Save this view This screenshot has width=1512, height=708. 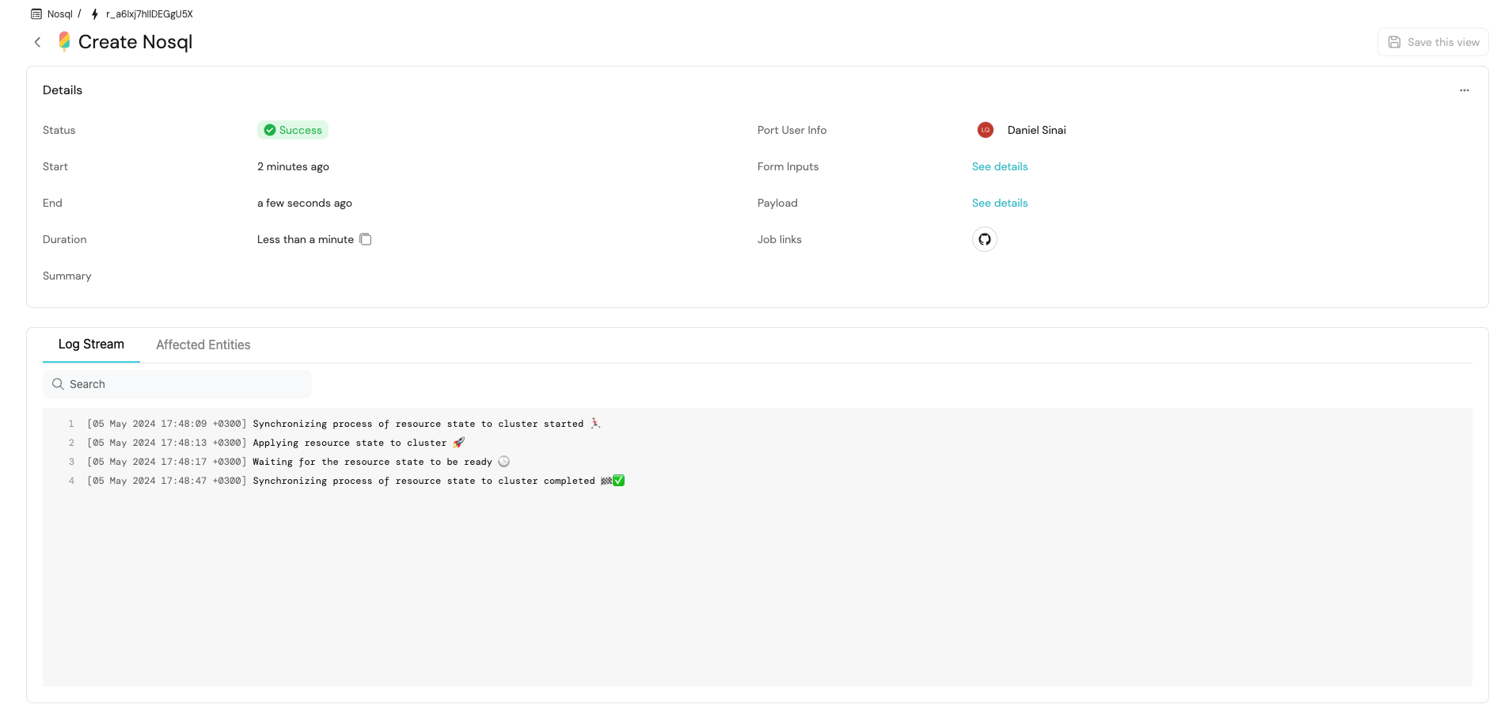(1433, 42)
